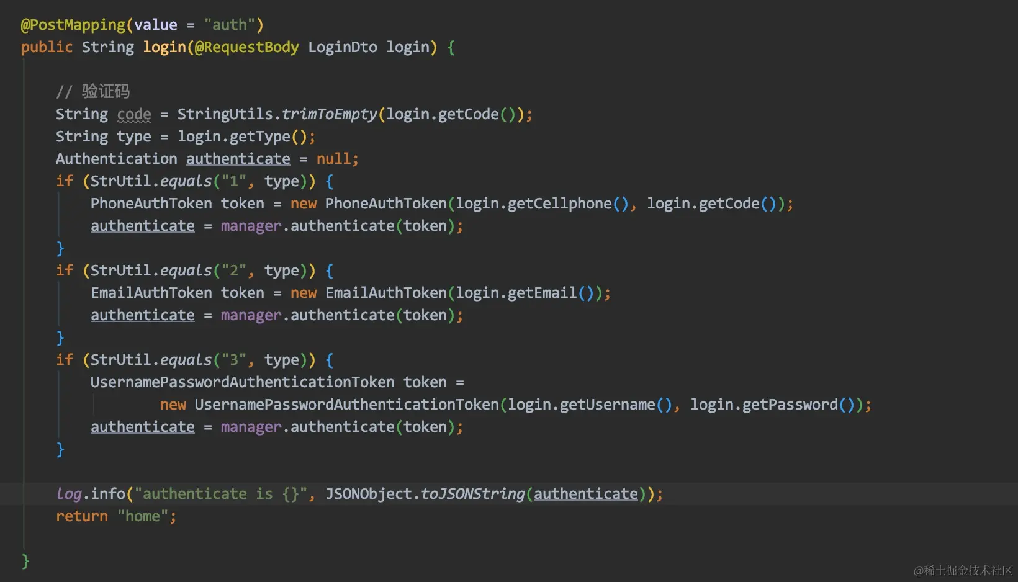Click the getUsername method call
Image resolution: width=1018 pixels, height=582 pixels.
[608, 405]
